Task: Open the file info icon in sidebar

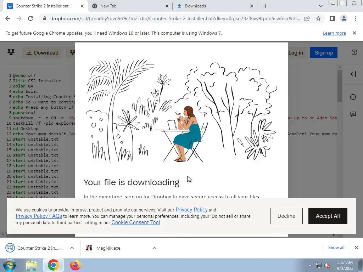Action: point(353,97)
